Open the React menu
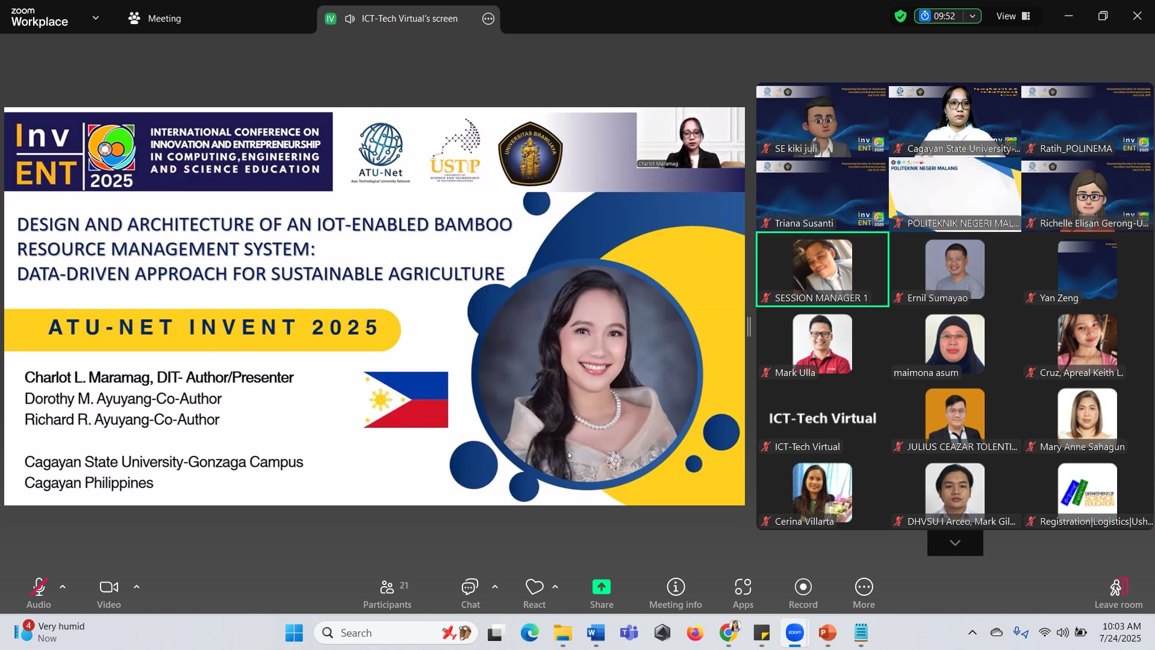Viewport: 1155px width, 650px height. (x=534, y=593)
